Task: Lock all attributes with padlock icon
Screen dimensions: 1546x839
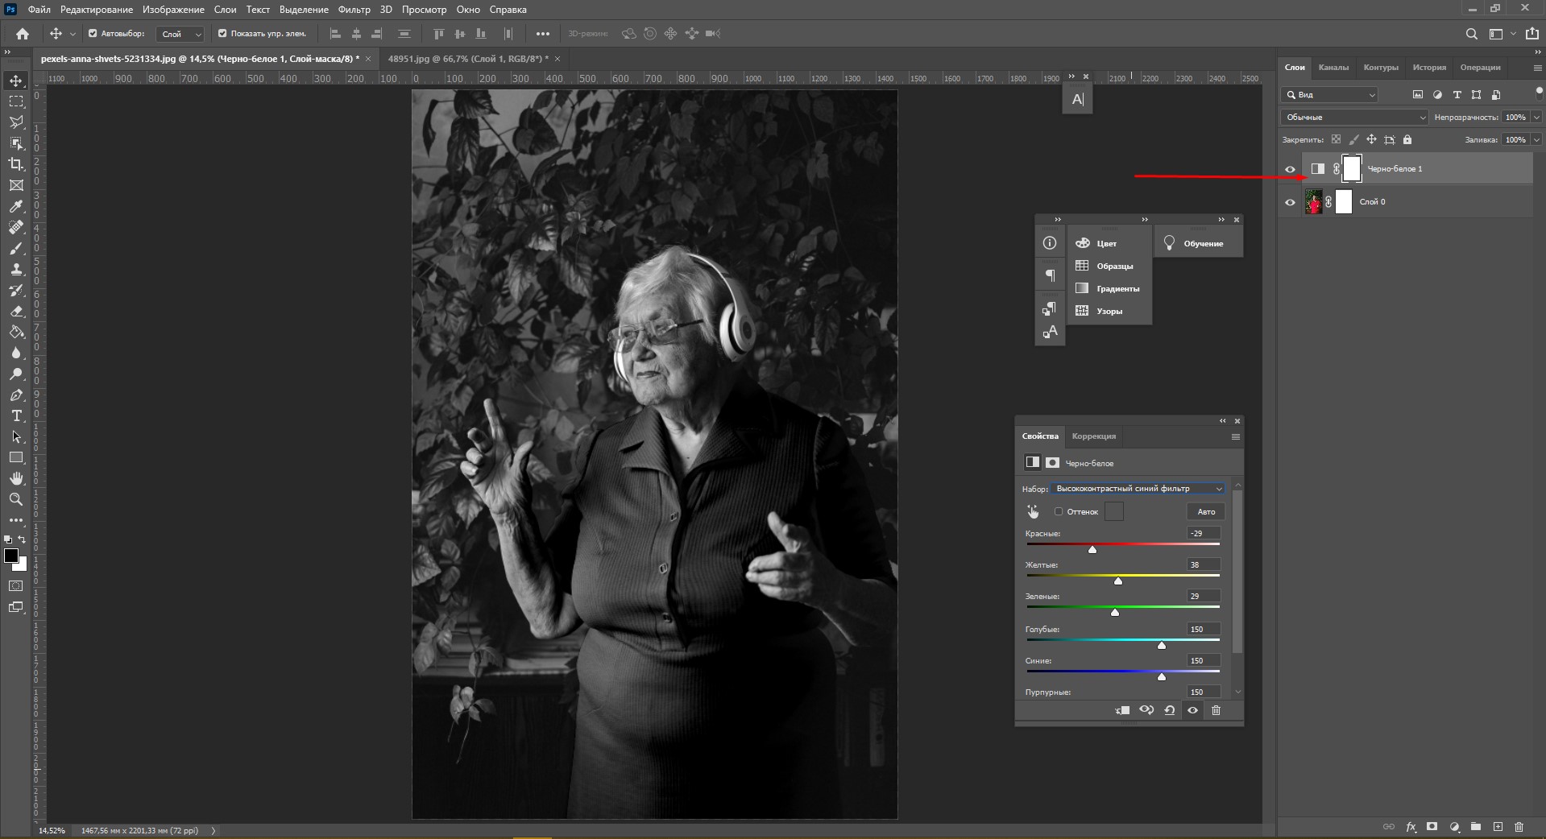Action: tap(1407, 139)
